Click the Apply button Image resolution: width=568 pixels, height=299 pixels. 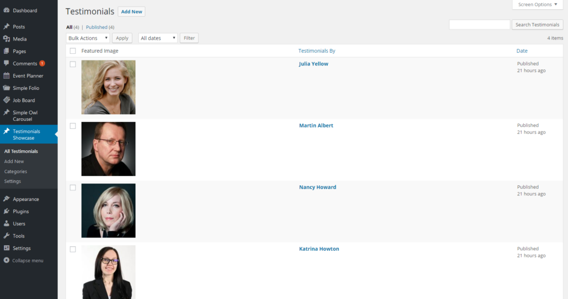point(122,38)
